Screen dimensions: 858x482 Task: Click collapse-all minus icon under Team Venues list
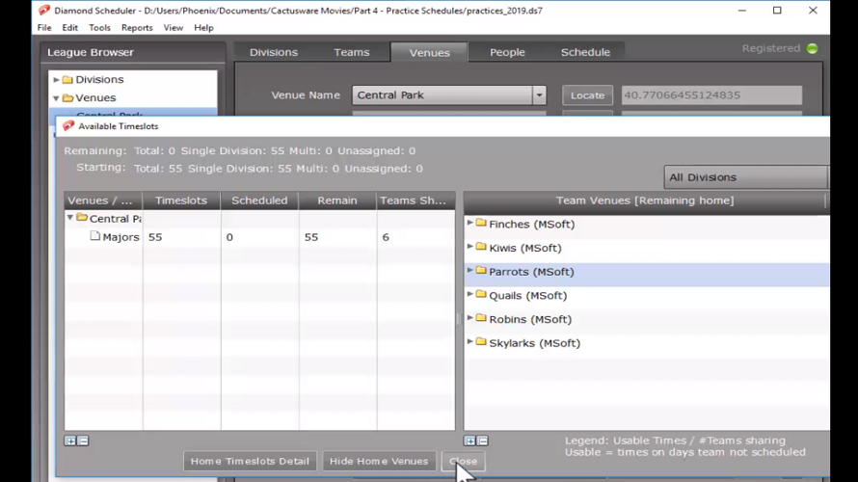(482, 441)
